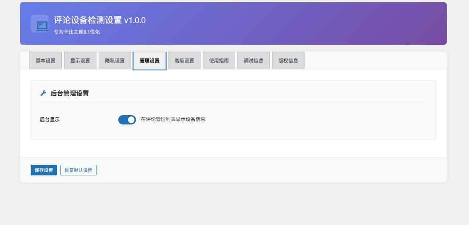Screen dimensions: 469x225
Task: Switch to the 基本设置 tab
Action: (x=45, y=61)
